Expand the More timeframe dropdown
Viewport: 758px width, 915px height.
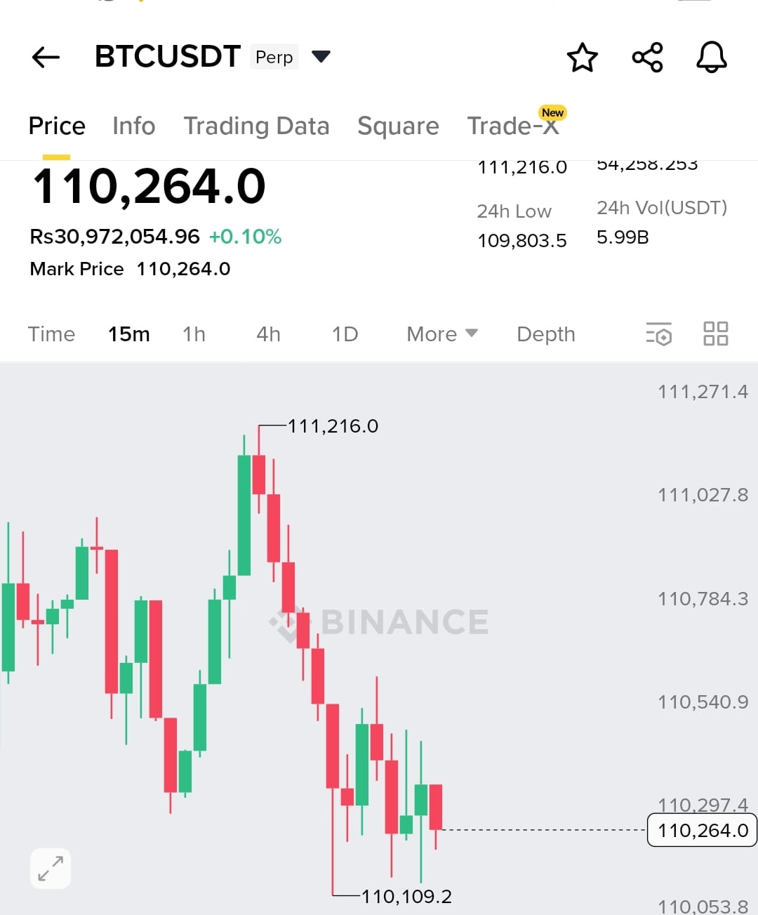pyautogui.click(x=441, y=334)
